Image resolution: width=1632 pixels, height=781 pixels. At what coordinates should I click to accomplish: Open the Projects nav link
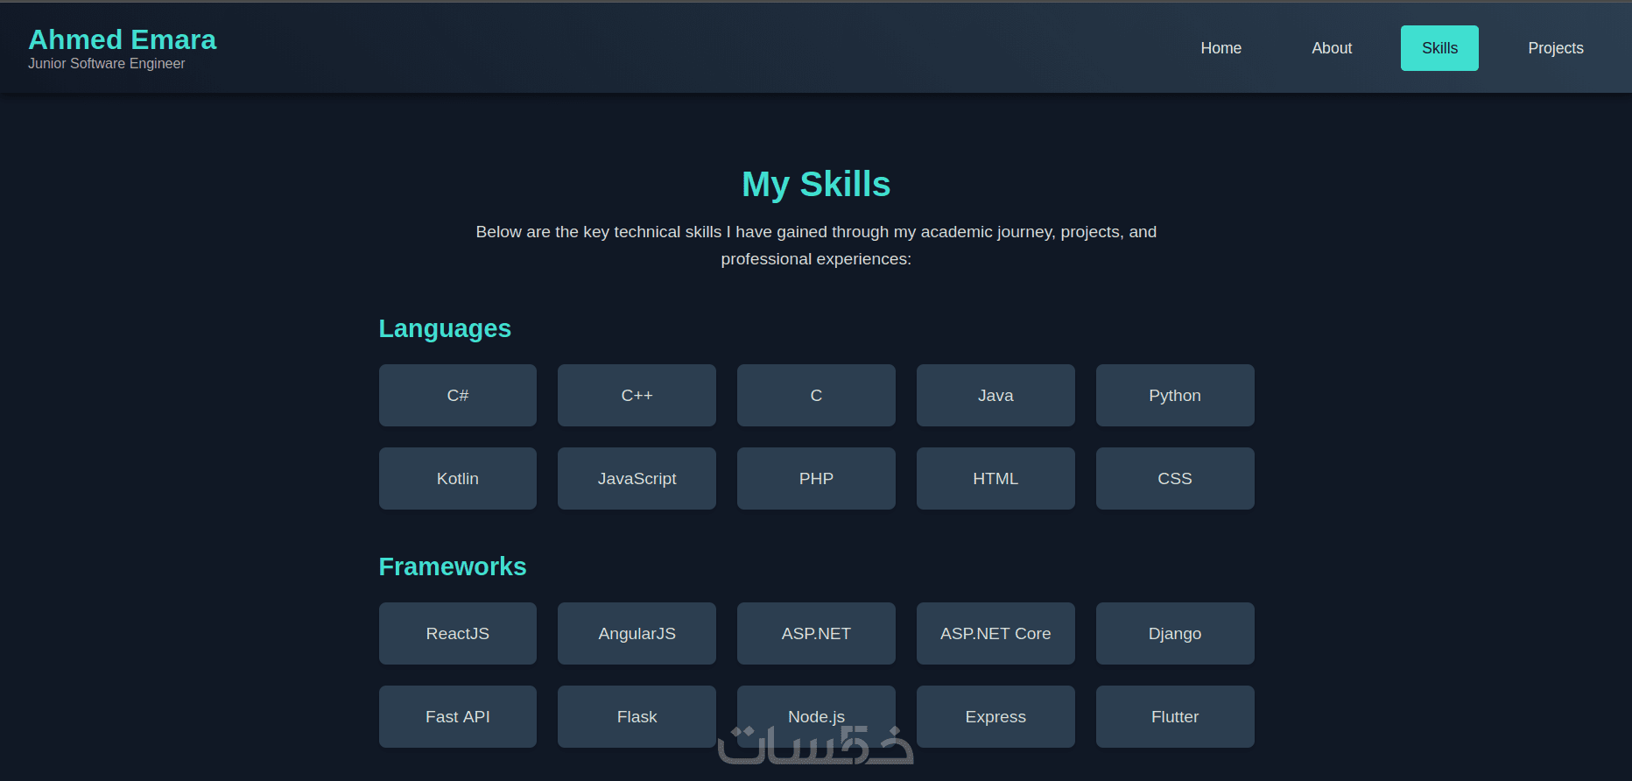(x=1556, y=48)
